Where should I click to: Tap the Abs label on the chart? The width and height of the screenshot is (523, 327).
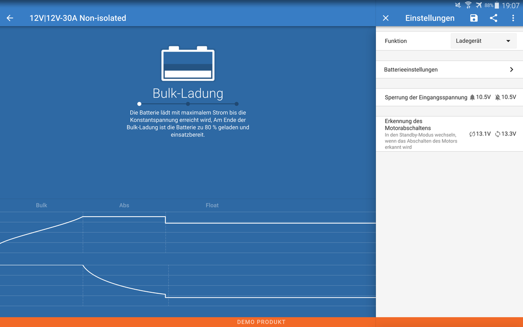pos(124,205)
